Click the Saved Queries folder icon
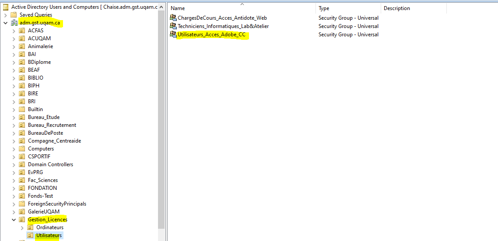Viewport: 498px width, 241px height. [x=14, y=14]
